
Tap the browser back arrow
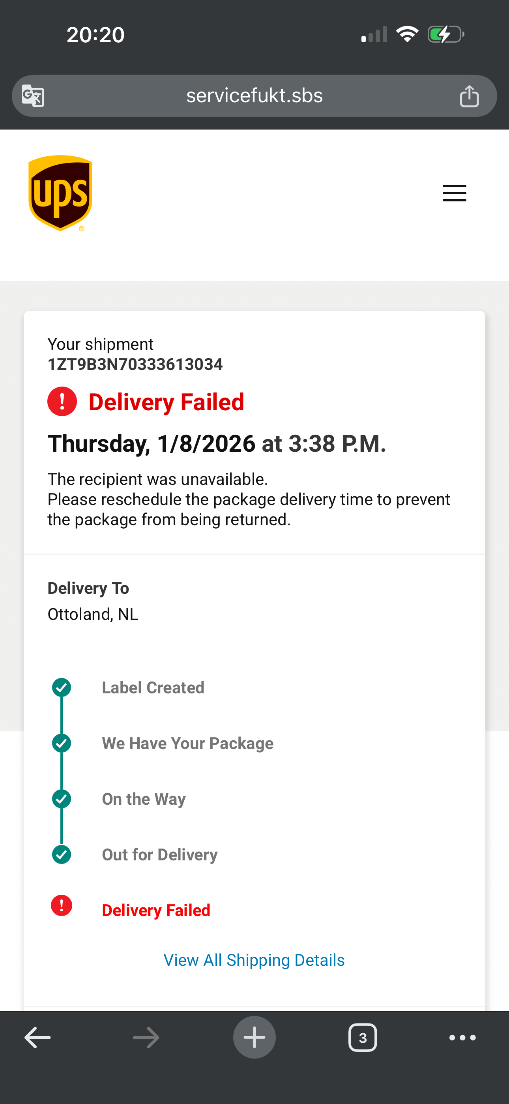tap(38, 1037)
